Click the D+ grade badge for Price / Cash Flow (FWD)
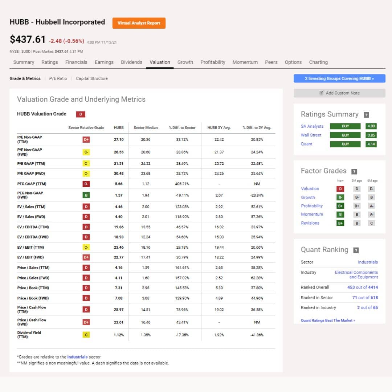Image resolution: width=392 pixels, height=392 pixels. click(86, 322)
